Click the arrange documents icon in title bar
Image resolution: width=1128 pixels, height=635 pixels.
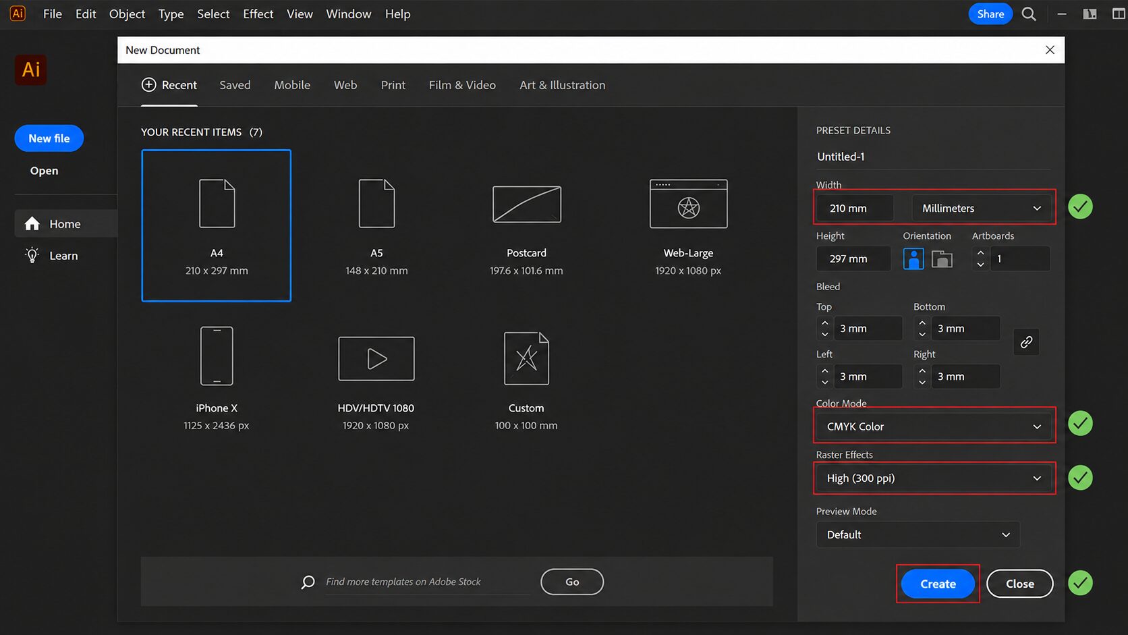coord(1090,14)
